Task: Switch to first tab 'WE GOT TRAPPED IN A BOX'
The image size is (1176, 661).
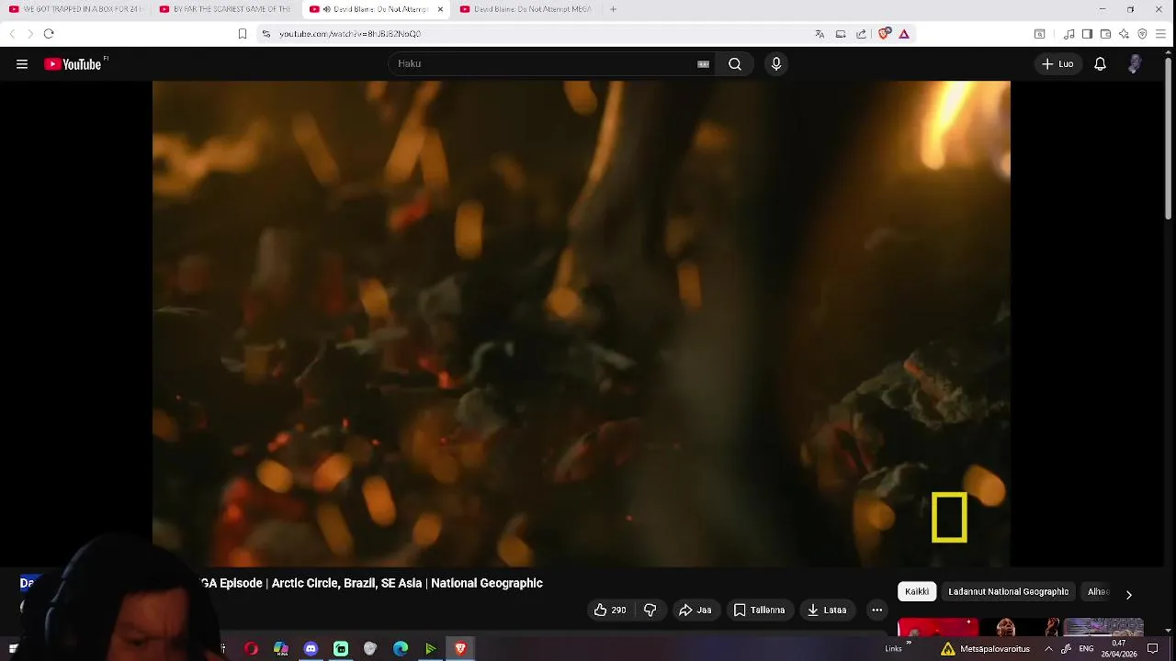Action: coord(75,9)
